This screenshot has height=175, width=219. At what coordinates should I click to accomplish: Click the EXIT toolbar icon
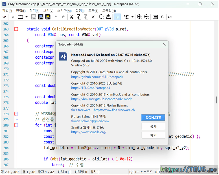point(171,17)
